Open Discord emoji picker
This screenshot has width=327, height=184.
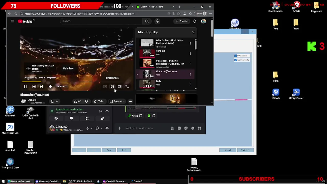click(x=193, y=128)
